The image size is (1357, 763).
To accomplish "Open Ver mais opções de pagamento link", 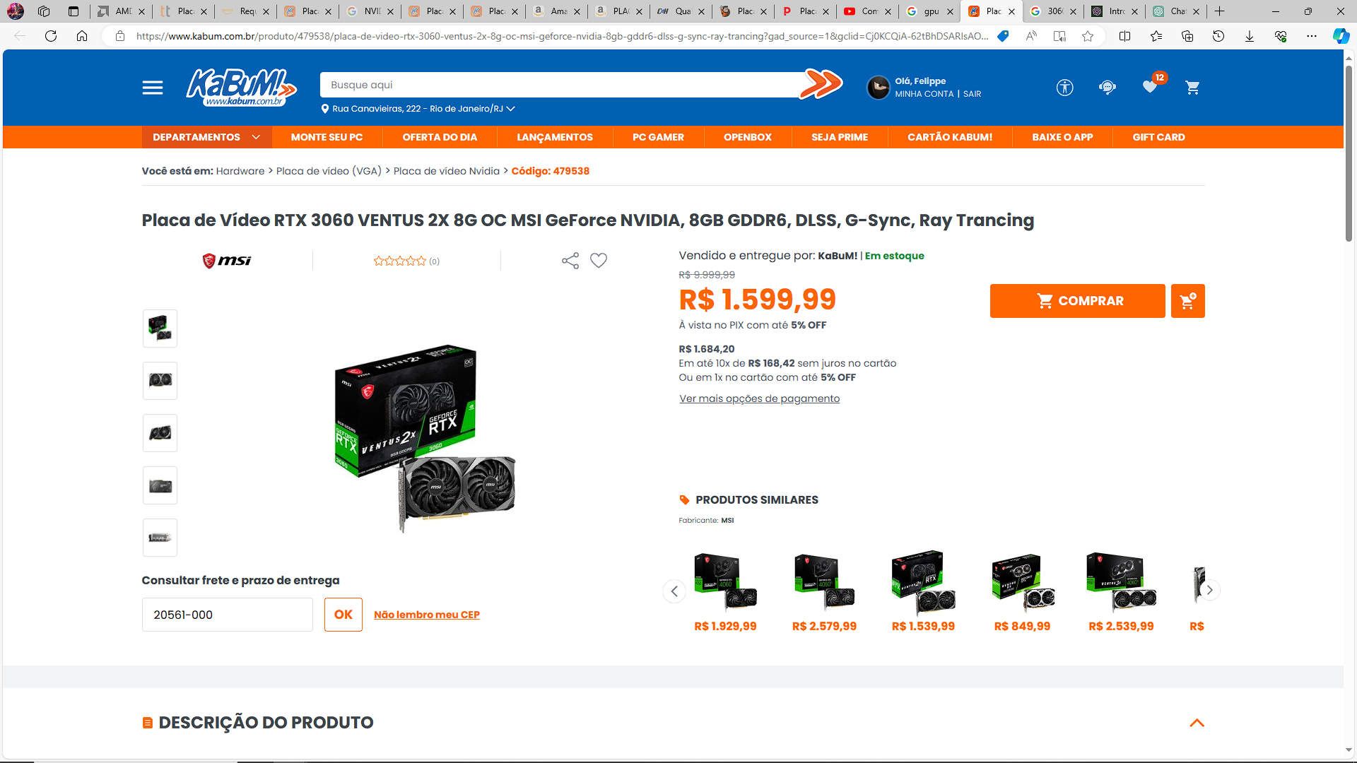I will click(760, 398).
